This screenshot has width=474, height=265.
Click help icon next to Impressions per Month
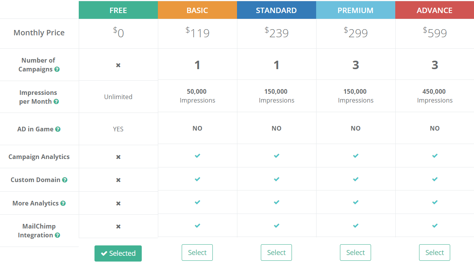(x=56, y=102)
